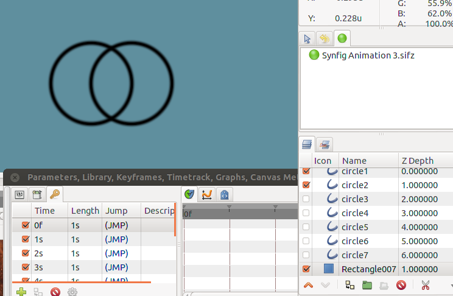Viewport: 453px width, 296px height.
Task: Select the circle3 layer name
Action: pyautogui.click(x=355, y=199)
